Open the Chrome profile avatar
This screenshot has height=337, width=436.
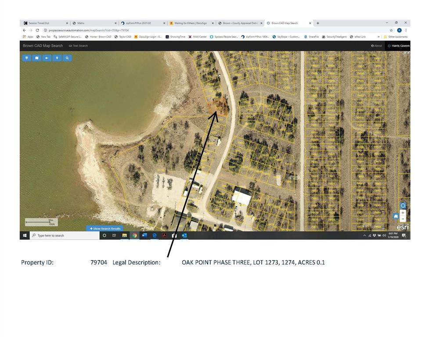pyautogui.click(x=399, y=30)
